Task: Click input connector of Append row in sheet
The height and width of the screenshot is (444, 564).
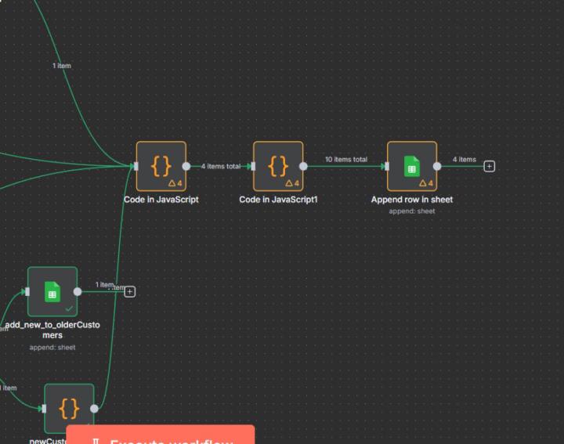Action: (x=386, y=166)
